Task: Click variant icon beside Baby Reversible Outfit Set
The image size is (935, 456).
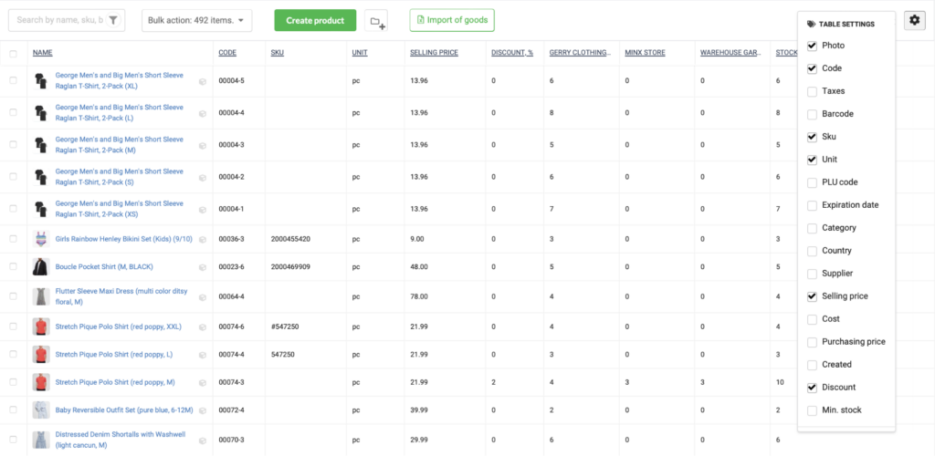Action: coord(203,410)
